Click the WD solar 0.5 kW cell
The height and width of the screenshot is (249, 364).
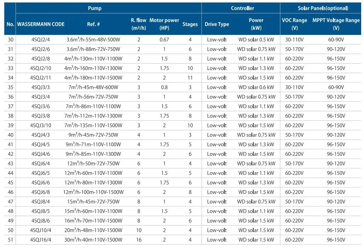pyautogui.click(x=256, y=40)
